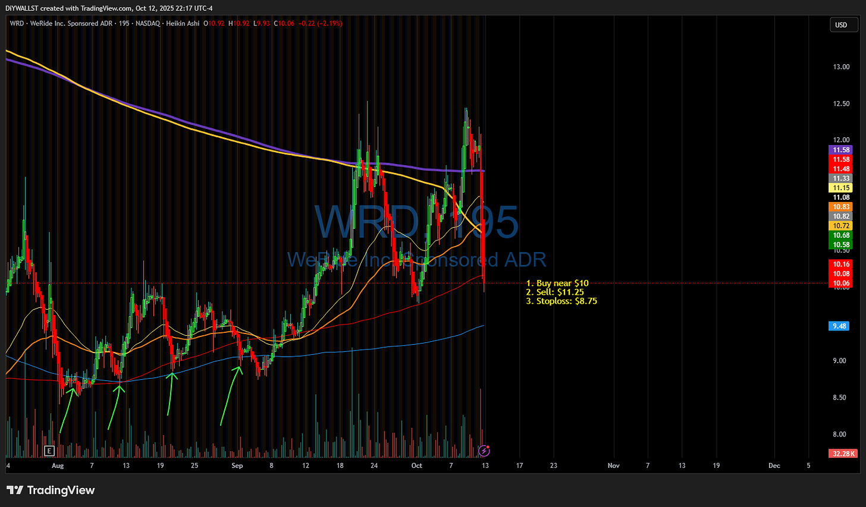Click the red last-price label 10.06
The image size is (866, 507).
coord(840,283)
